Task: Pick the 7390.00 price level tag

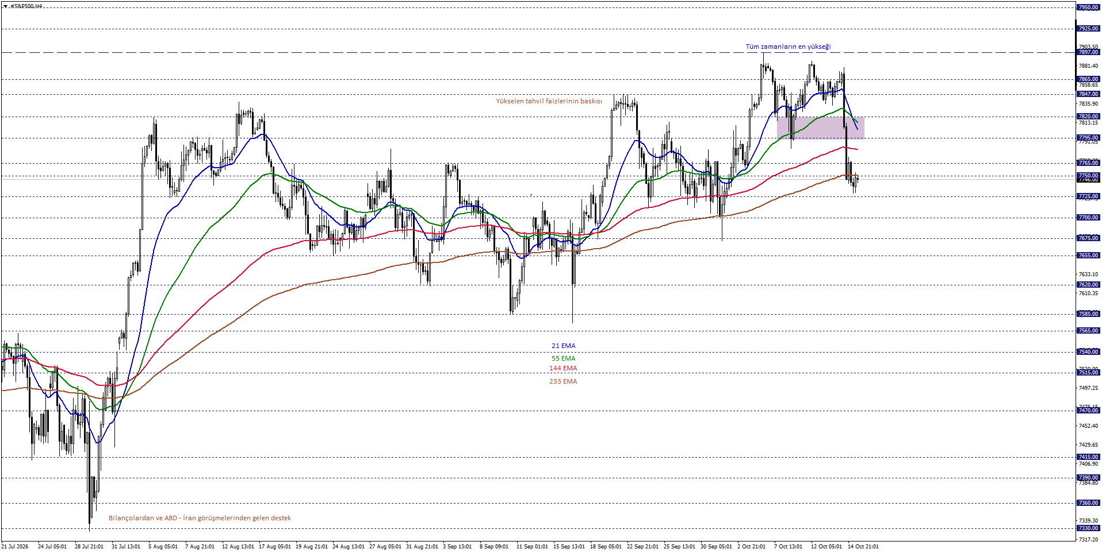Action: pyautogui.click(x=1088, y=478)
